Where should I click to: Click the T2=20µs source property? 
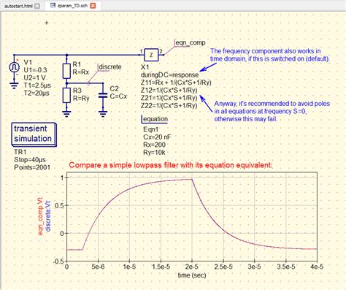point(36,94)
